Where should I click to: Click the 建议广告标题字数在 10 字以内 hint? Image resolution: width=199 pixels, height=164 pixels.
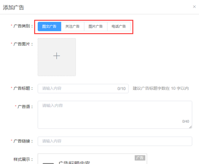point(161,88)
